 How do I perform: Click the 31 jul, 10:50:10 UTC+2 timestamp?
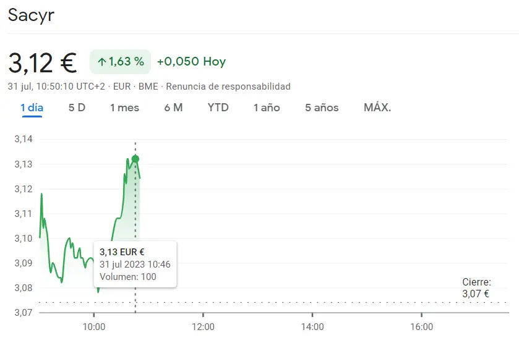[x=56, y=87]
